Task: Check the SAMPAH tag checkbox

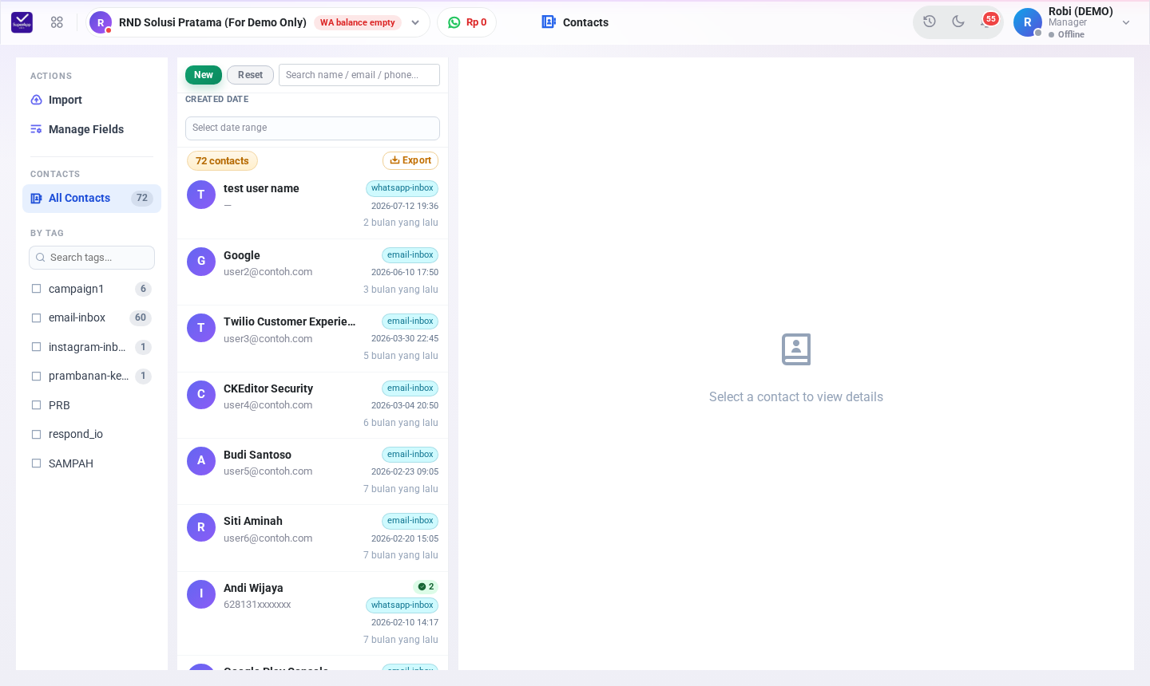Action: click(x=36, y=463)
